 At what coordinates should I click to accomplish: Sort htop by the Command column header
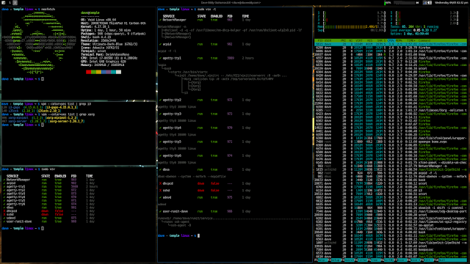click(x=424, y=40)
